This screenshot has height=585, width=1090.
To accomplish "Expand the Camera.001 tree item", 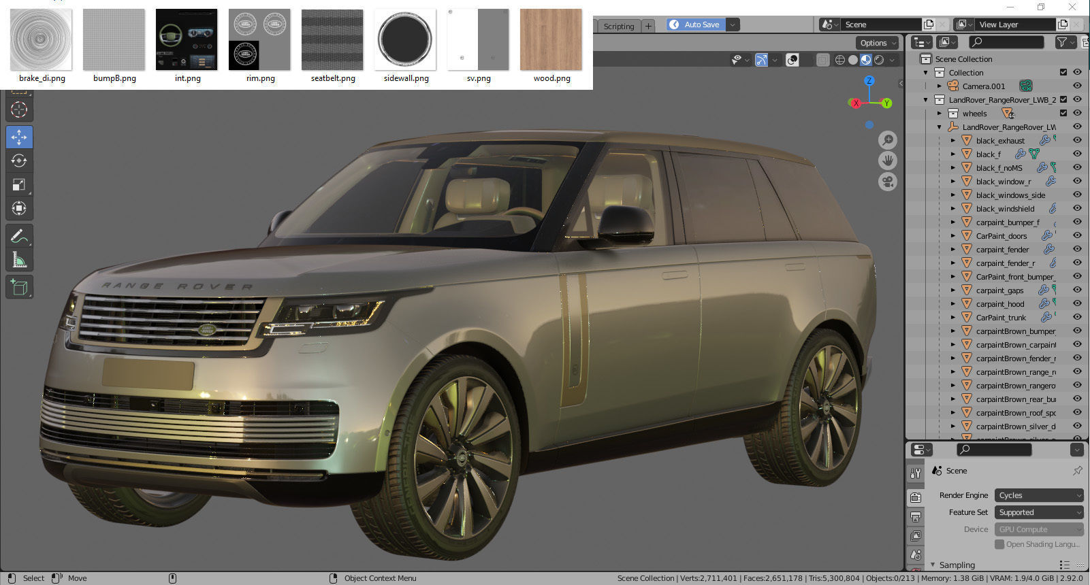I will [940, 86].
